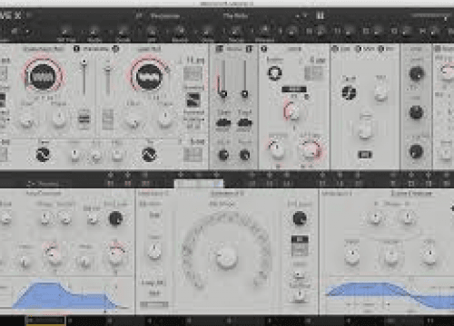
Task: Click the blue envelope curve in the right lower panel
Action: pos(390,294)
